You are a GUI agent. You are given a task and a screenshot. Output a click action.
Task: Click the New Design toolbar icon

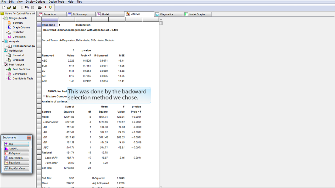pos(4,8)
